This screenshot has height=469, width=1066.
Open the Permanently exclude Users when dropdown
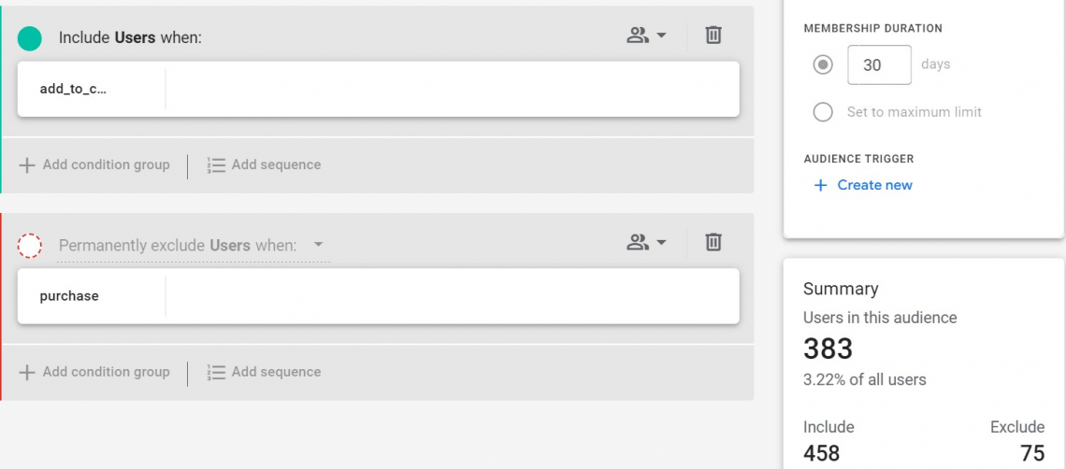pyautogui.click(x=193, y=246)
